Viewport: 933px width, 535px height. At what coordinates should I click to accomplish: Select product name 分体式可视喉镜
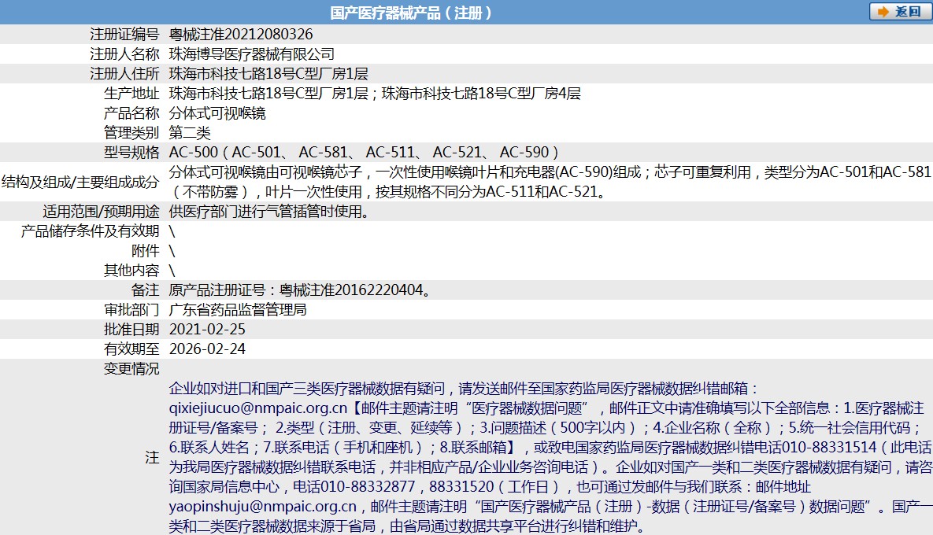coord(217,113)
